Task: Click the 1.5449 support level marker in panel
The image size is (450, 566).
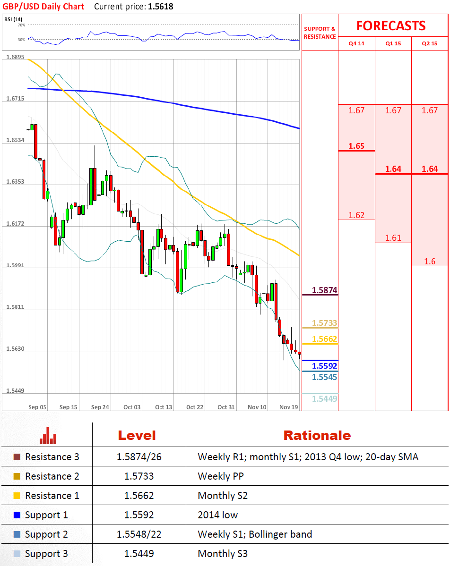Action: 325,399
